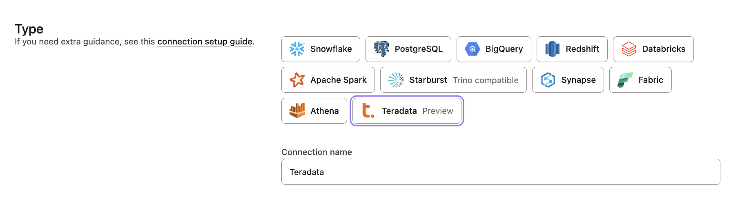Click the Apache Spark star icon
Viewport: 740px width, 204px height.
(x=297, y=80)
